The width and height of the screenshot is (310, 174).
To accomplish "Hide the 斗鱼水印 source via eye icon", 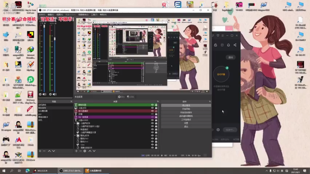I will click(152, 108).
